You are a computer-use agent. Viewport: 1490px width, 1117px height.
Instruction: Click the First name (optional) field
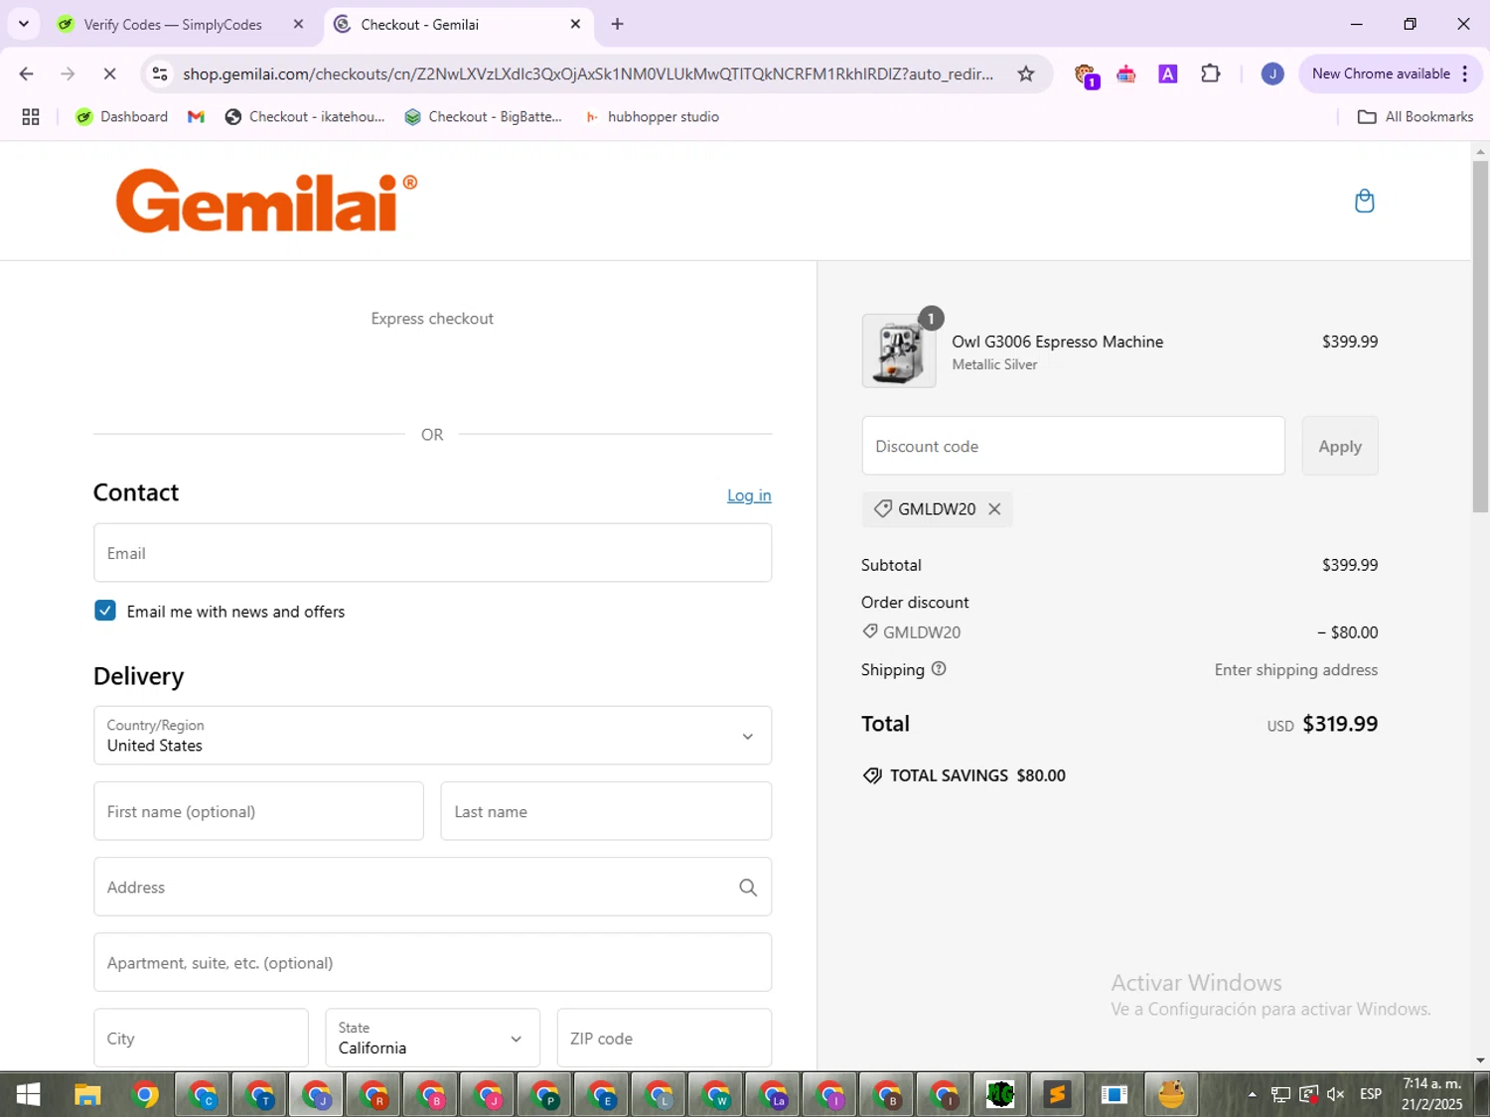(258, 811)
